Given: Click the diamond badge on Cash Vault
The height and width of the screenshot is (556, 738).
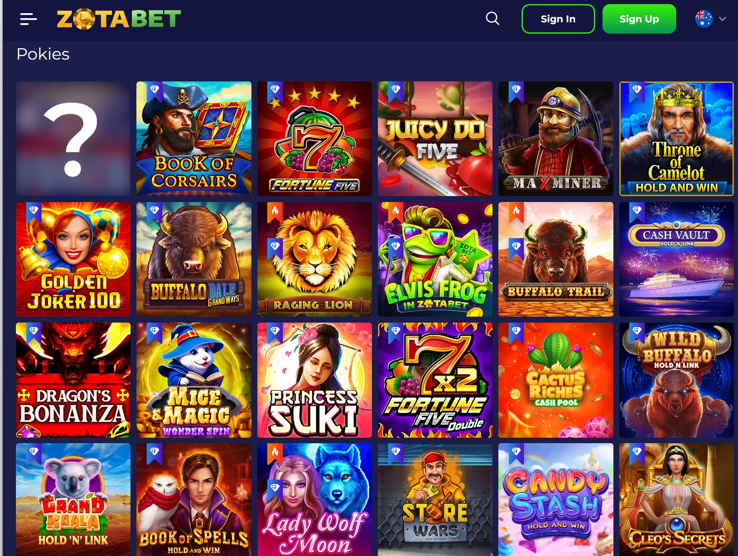Looking at the screenshot, I should [637, 212].
